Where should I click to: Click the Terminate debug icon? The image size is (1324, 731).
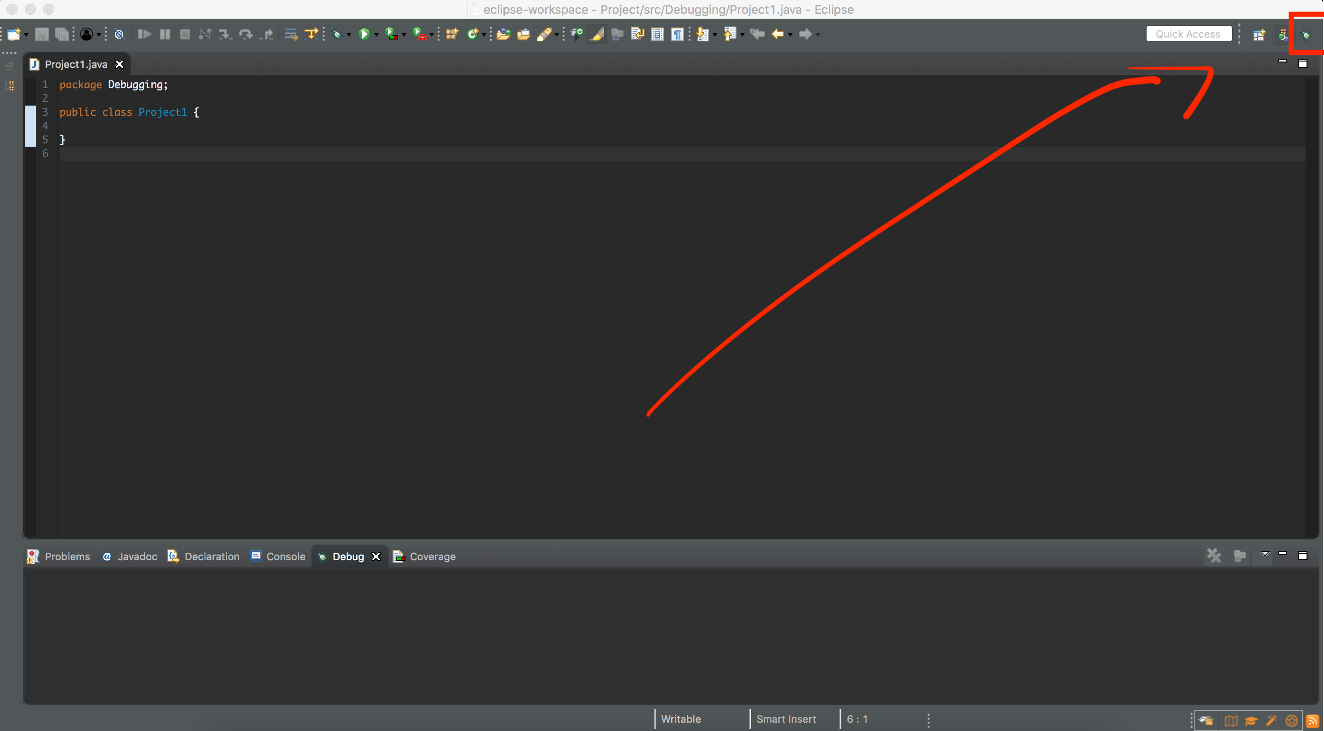pyautogui.click(x=186, y=34)
